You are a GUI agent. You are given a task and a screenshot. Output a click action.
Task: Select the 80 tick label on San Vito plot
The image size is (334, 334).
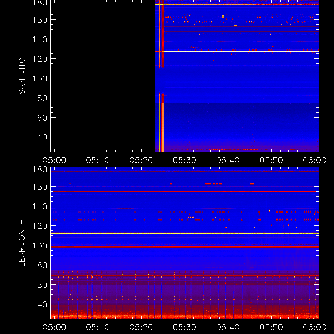(42, 98)
